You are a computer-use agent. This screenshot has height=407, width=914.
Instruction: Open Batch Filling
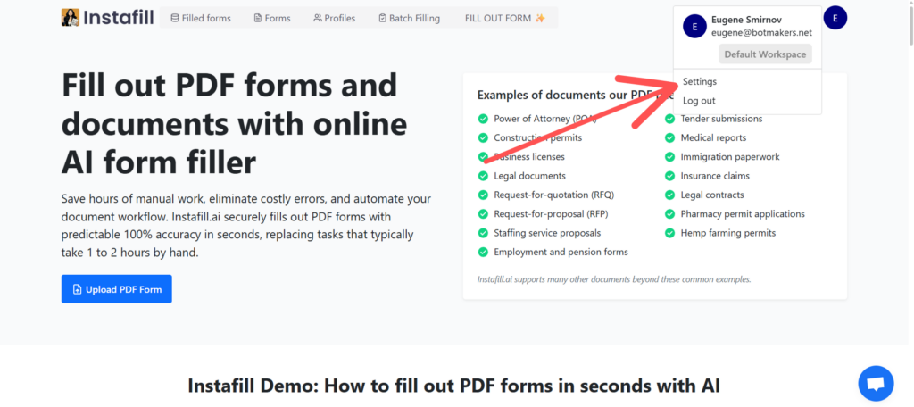(409, 18)
